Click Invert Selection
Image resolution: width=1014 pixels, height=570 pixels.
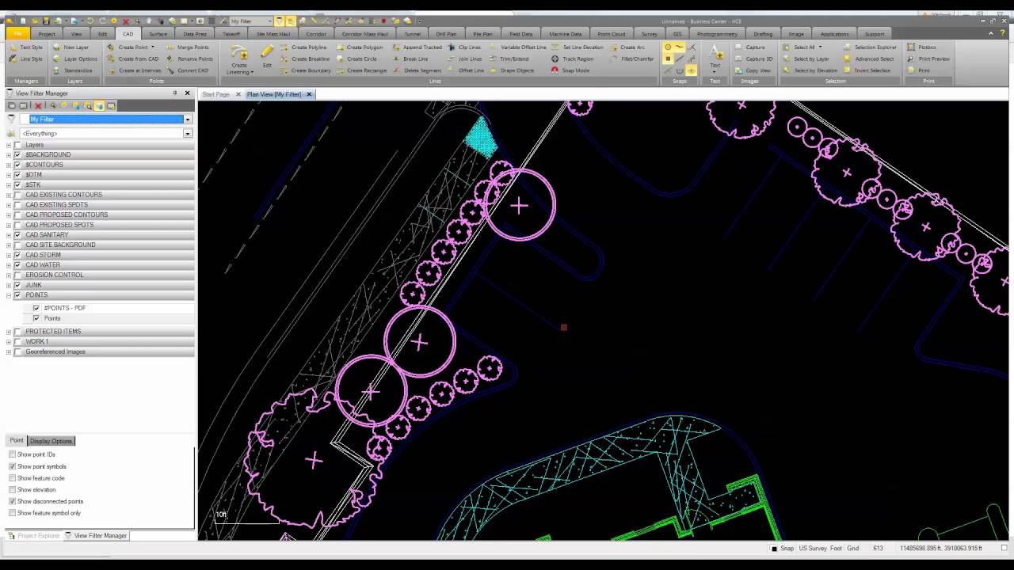(x=867, y=70)
